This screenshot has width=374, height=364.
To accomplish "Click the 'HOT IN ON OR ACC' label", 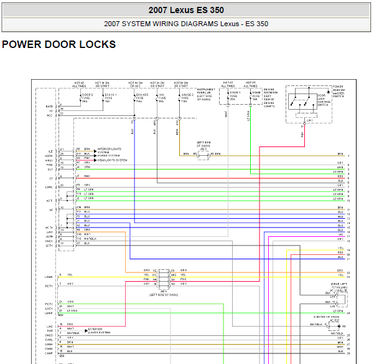I will point(135,84).
